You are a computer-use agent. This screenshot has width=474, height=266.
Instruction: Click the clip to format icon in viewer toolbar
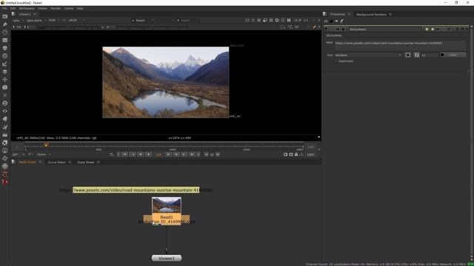point(247,20)
